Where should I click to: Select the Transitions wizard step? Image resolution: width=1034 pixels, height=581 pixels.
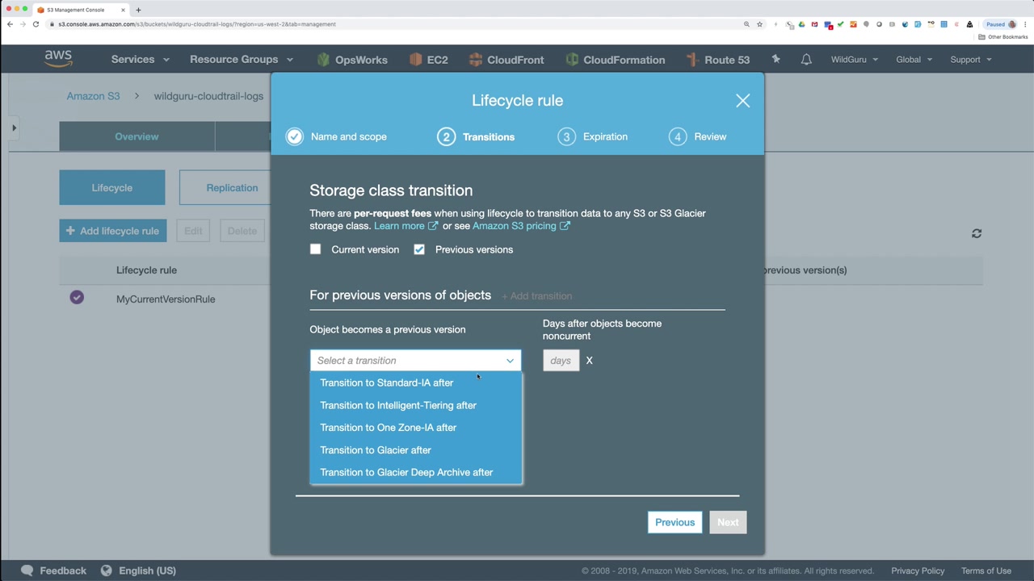point(476,136)
